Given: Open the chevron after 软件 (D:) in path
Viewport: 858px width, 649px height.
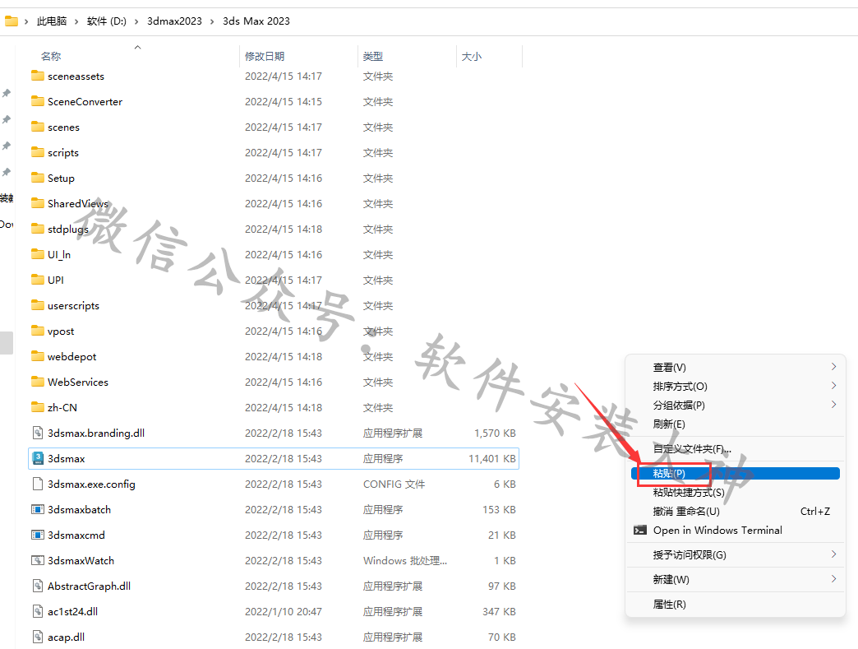Looking at the screenshot, I should [x=136, y=21].
